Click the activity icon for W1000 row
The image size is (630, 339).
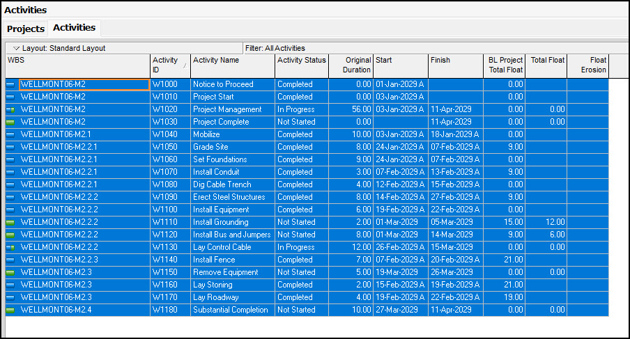pyautogui.click(x=10, y=85)
